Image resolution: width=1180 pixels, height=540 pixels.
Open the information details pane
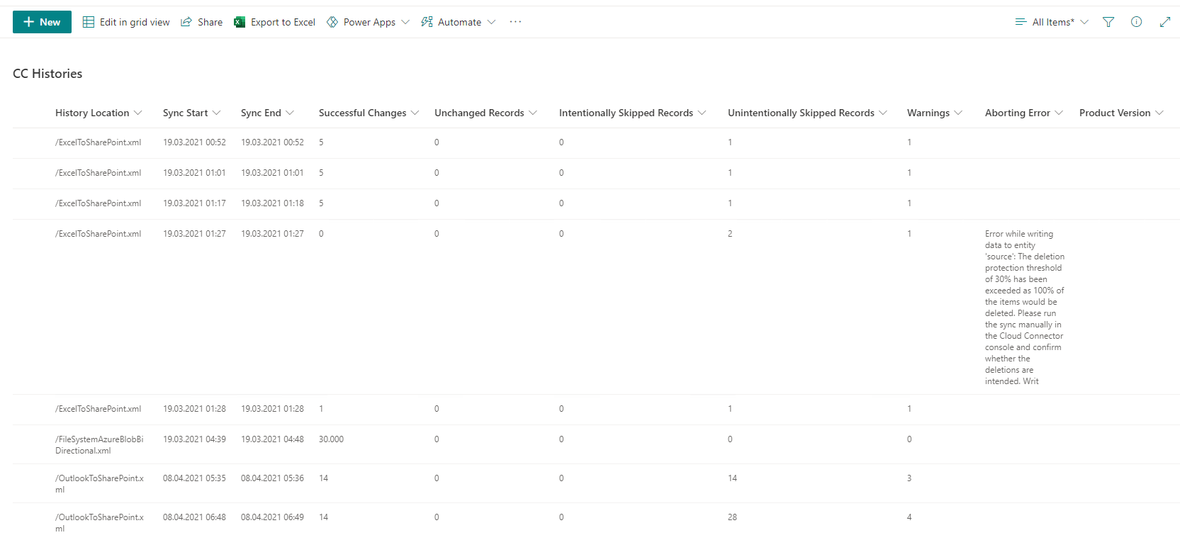pos(1136,22)
